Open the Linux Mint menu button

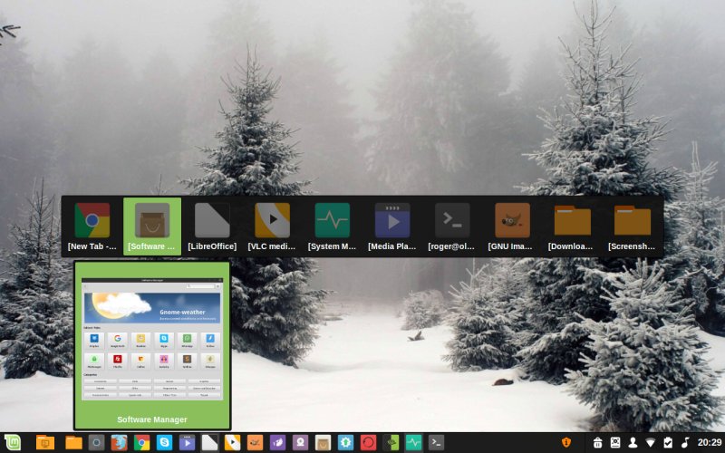coord(13,443)
